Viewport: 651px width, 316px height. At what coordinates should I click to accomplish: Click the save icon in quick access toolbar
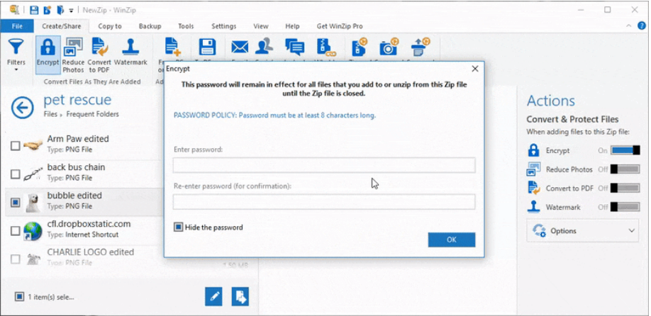35,9
